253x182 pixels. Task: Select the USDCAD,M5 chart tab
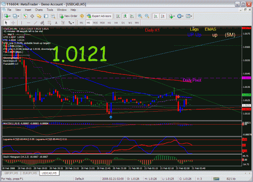tap(49, 173)
